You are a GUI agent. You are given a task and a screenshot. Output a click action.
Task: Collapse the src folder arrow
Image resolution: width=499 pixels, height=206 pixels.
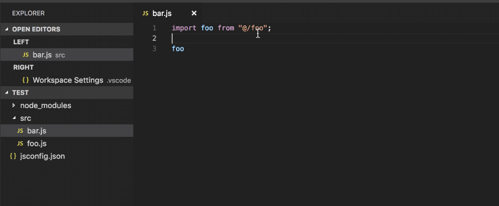[x=13, y=118]
